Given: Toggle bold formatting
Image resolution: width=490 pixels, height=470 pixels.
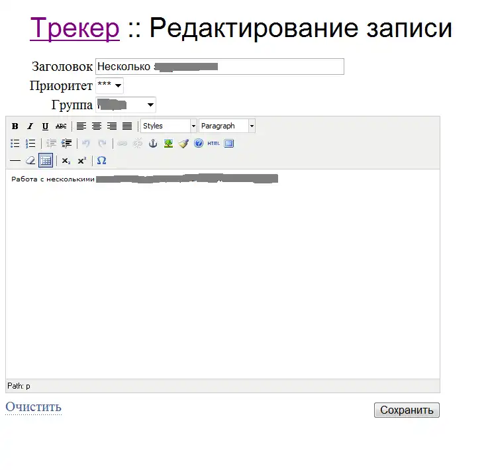Looking at the screenshot, I should [x=15, y=126].
